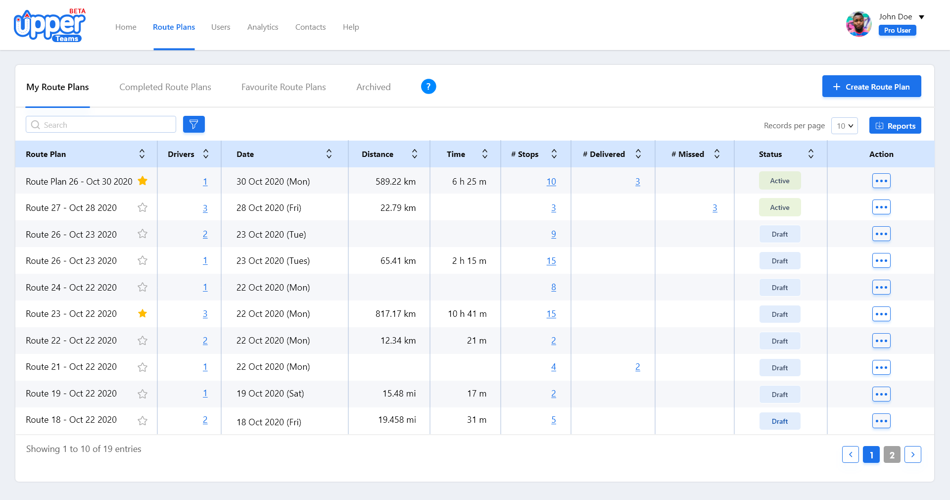The width and height of the screenshot is (950, 500).
Task: Click the help question mark icon
Action: 428,87
